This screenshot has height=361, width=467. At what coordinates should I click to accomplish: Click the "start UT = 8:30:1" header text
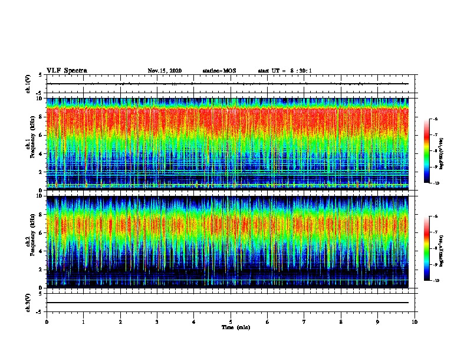[x=285, y=71]
